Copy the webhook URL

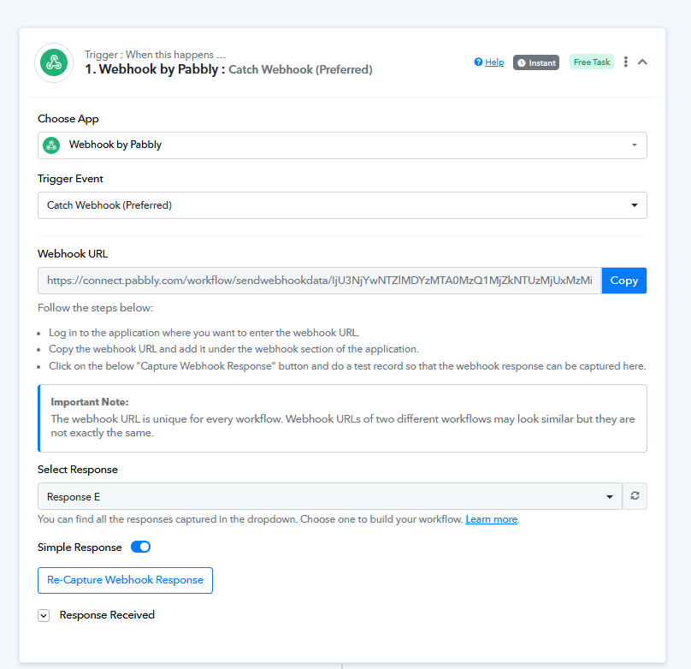pyautogui.click(x=624, y=281)
